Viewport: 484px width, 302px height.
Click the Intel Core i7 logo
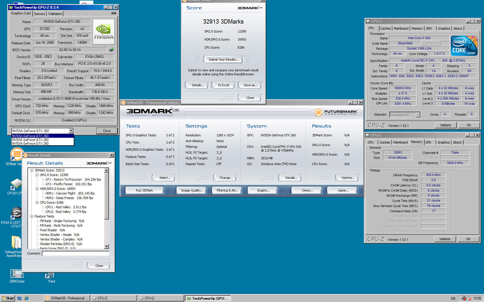464,46
